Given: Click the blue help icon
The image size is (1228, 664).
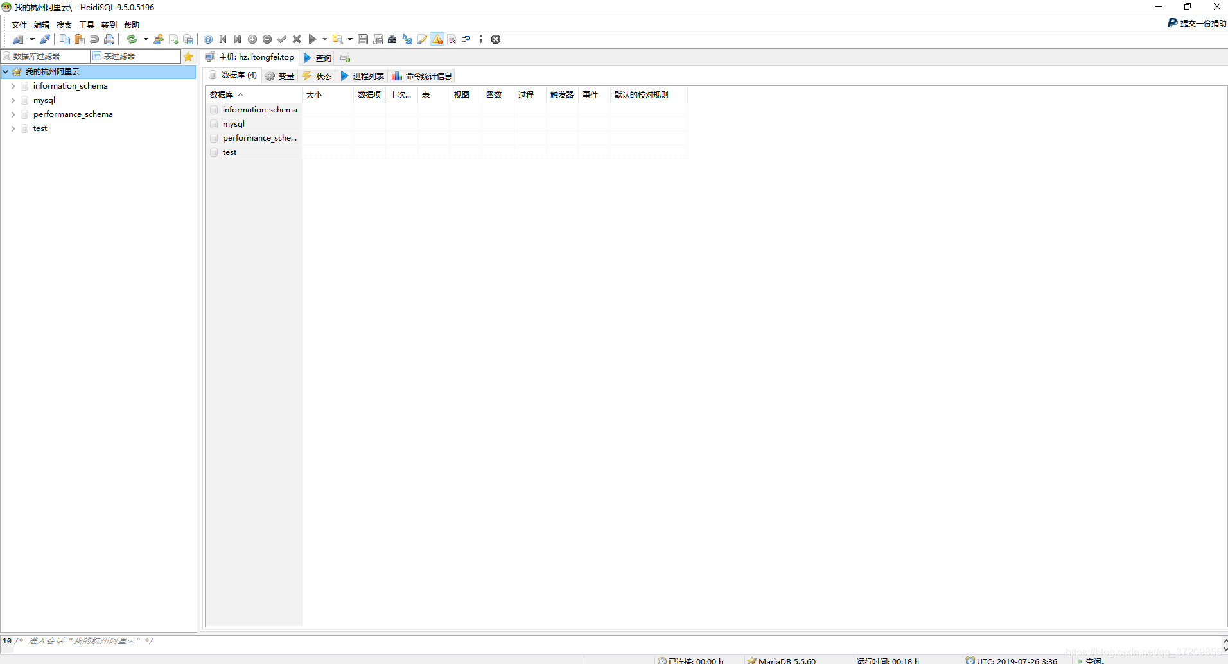Looking at the screenshot, I should click(208, 39).
